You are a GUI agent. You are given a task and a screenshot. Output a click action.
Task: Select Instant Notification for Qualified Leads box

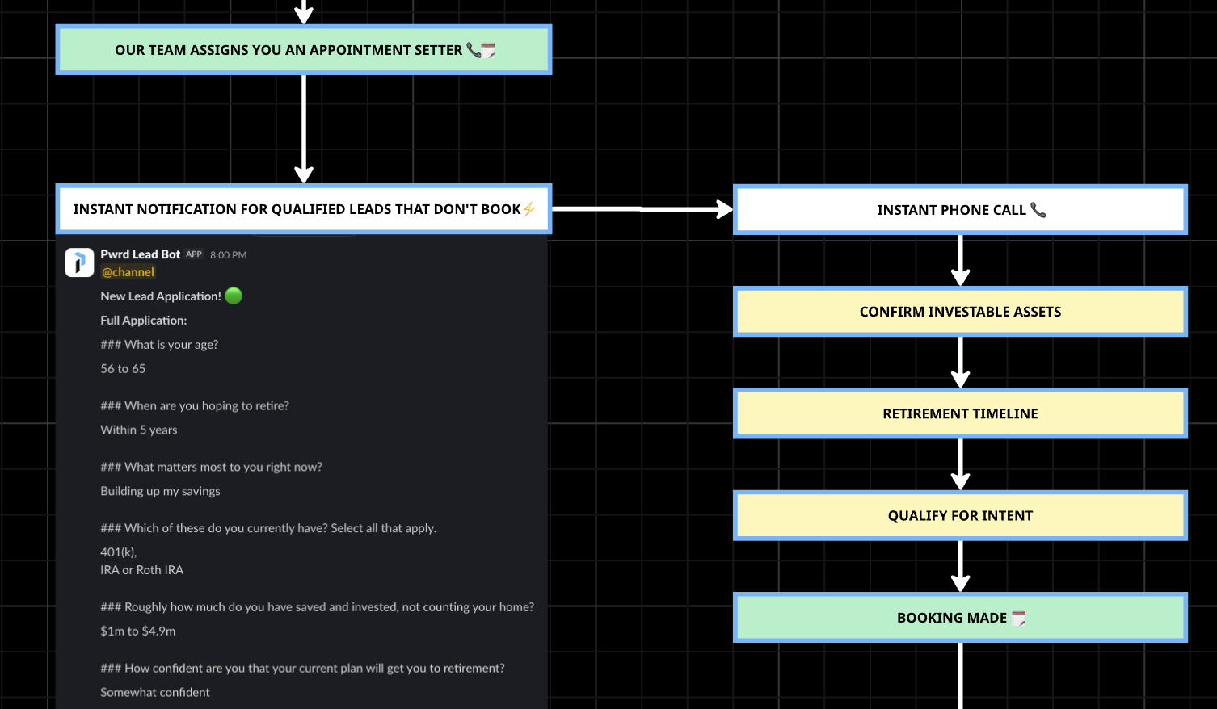coord(304,209)
